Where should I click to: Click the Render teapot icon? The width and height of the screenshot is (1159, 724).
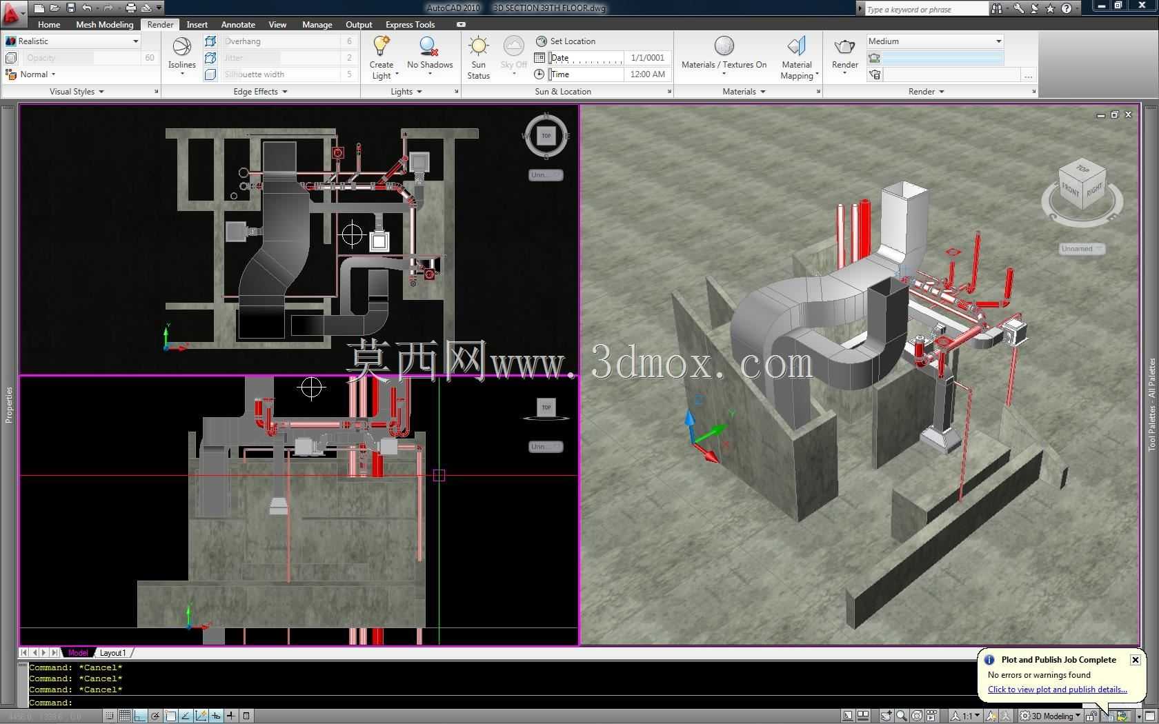pyautogui.click(x=844, y=47)
